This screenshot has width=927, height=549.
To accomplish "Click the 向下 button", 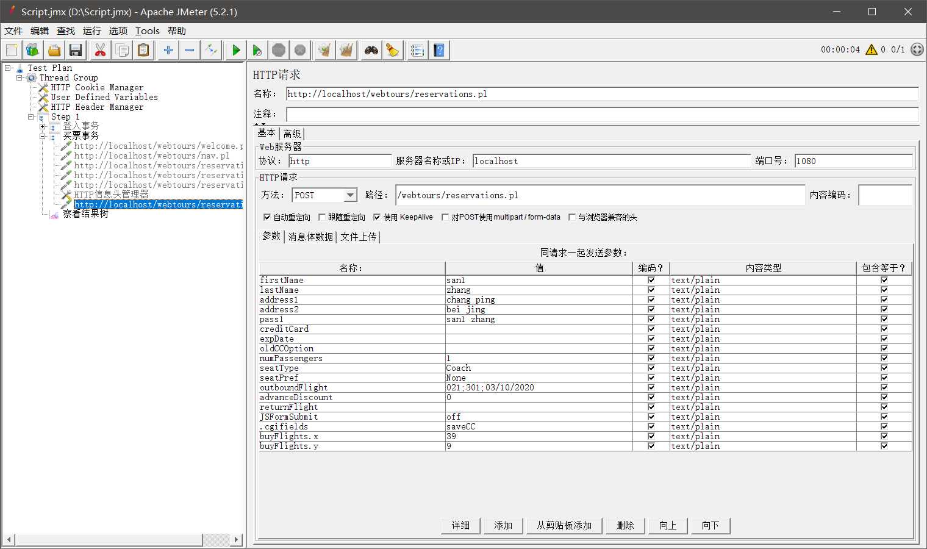I will pos(710,526).
